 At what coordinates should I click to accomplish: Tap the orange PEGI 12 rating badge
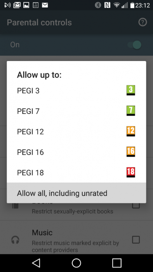pyautogui.click(x=130, y=131)
